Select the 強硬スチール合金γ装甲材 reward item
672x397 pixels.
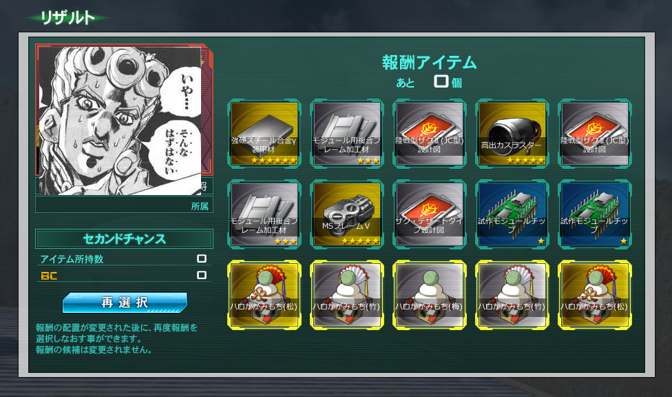[x=264, y=134]
